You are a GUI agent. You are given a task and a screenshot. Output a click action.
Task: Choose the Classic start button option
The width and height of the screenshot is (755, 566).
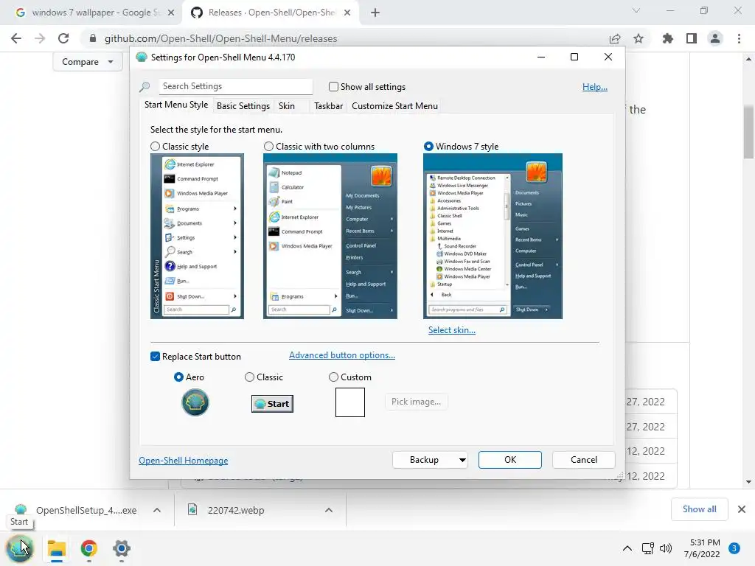(249, 377)
